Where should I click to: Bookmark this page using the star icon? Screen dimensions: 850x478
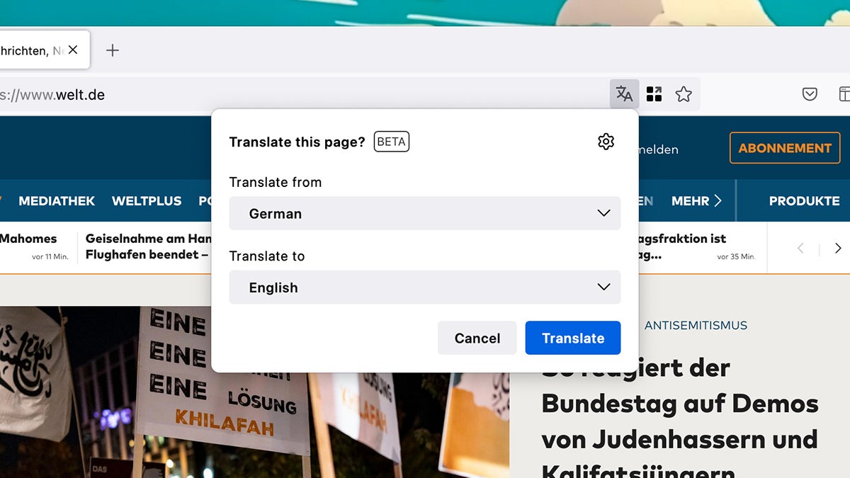tap(684, 93)
